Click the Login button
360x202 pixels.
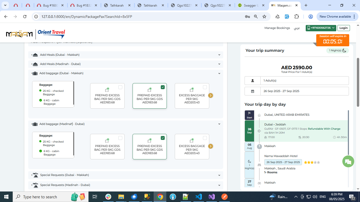pos(343,28)
